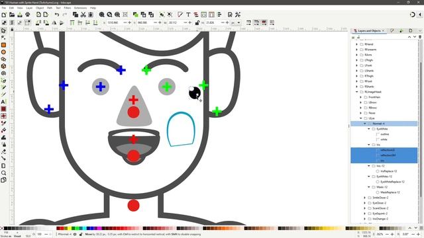
Task: Choose the 3D box tool
Action: pos(3,66)
